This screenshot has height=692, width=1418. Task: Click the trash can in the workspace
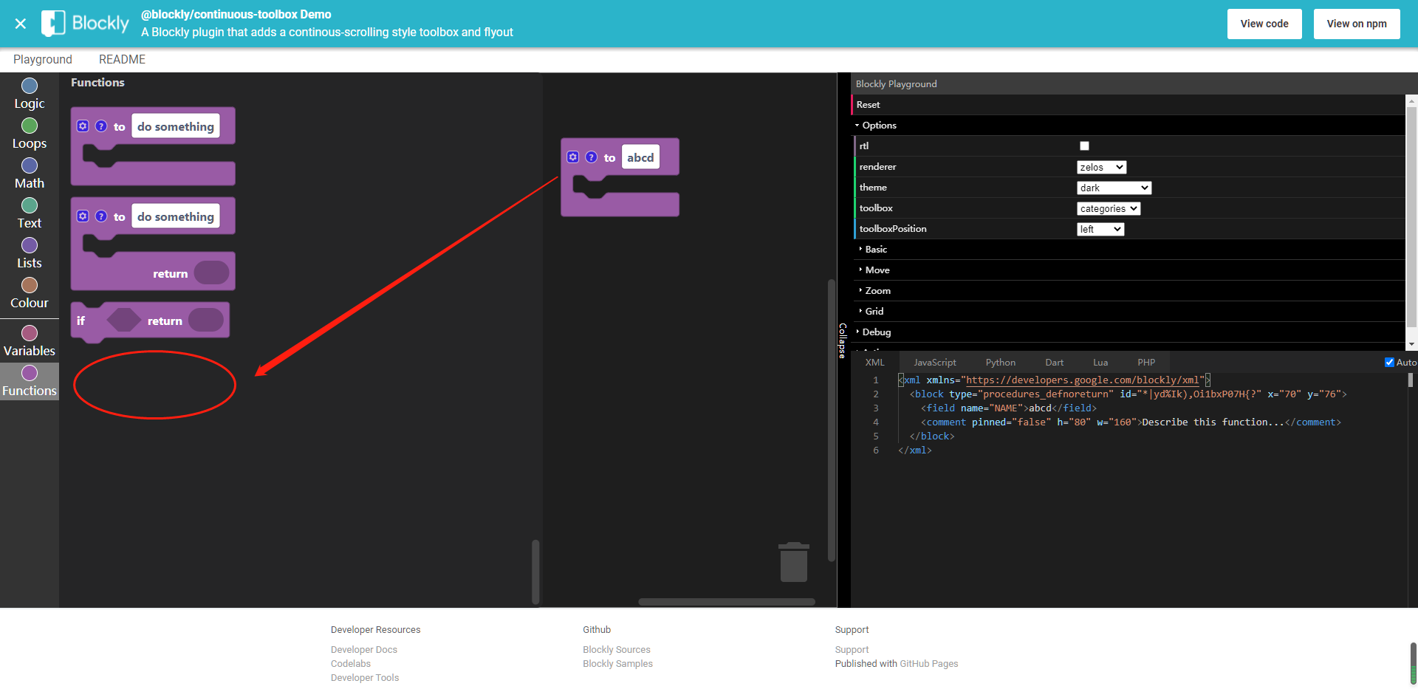793,562
